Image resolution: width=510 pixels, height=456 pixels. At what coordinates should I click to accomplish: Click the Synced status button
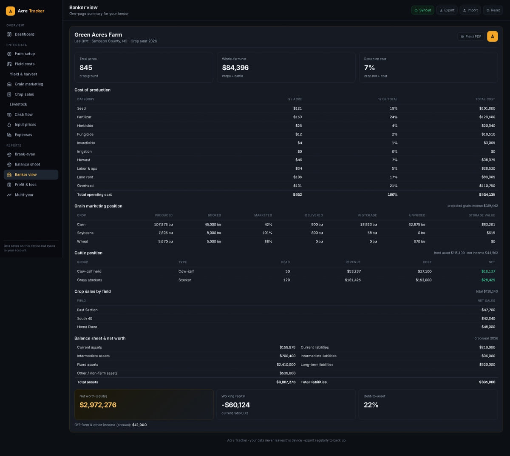coord(422,10)
